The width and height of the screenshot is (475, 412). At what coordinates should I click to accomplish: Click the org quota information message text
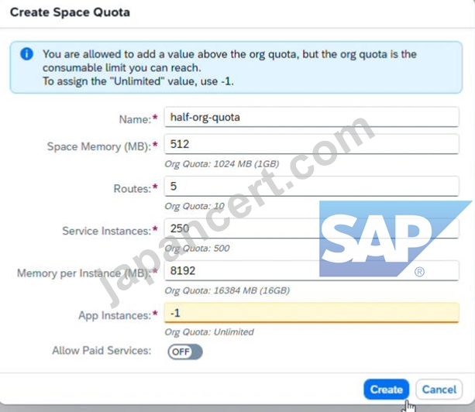tap(229, 68)
